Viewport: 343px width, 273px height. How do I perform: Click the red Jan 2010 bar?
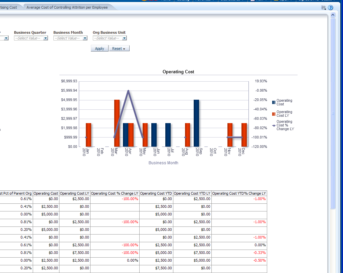click(89, 135)
